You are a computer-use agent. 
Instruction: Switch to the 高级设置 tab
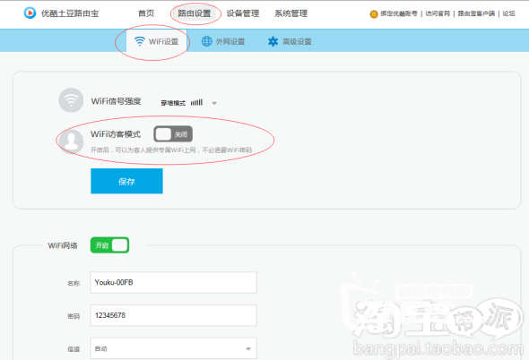coord(290,41)
